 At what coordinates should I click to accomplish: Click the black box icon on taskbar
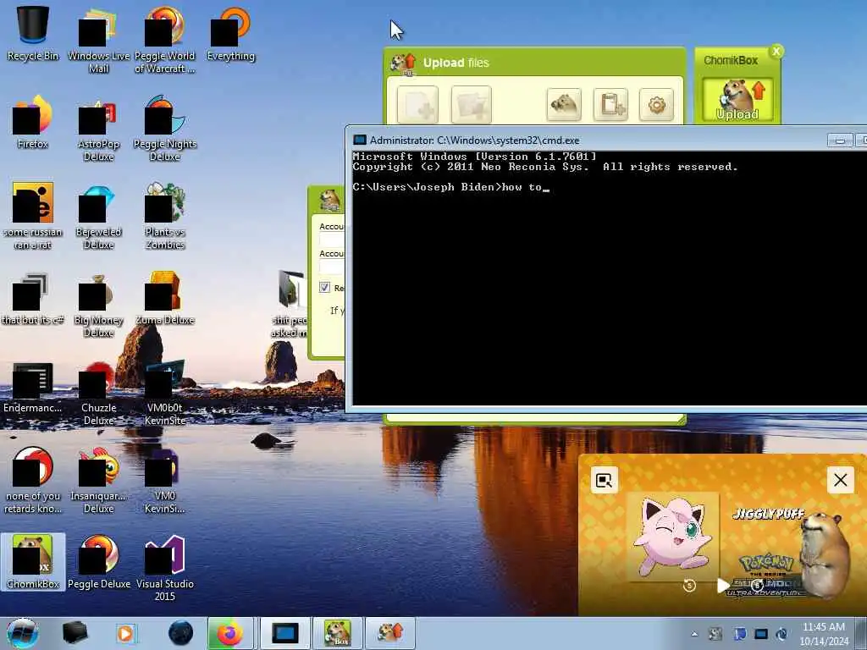tap(75, 633)
